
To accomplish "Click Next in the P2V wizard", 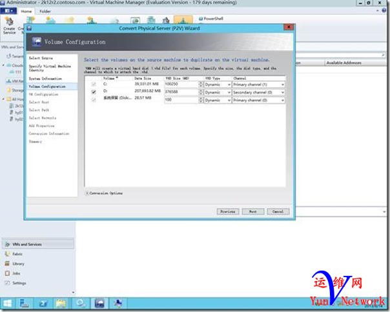I will 253,211.
